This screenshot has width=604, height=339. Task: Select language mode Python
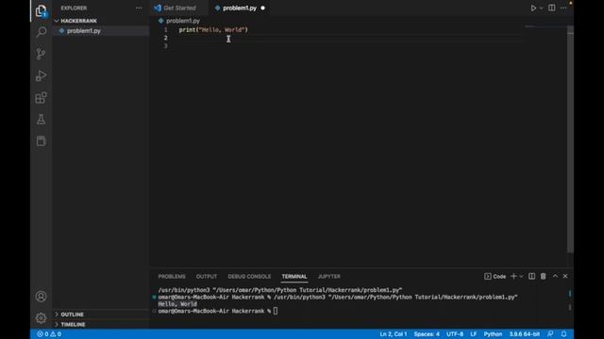(493, 334)
